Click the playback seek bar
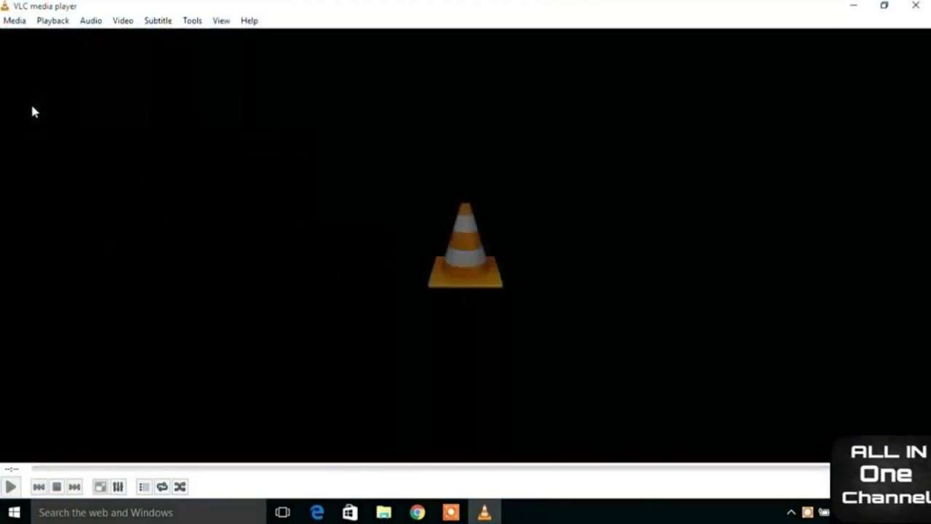 429,469
